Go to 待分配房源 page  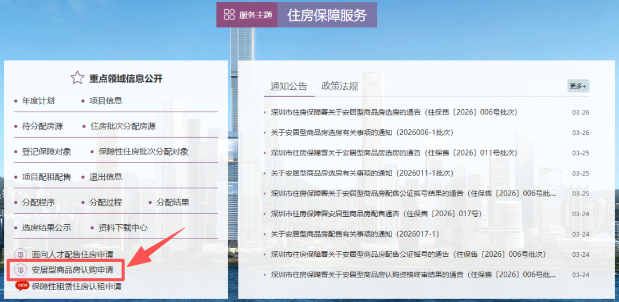42,126
